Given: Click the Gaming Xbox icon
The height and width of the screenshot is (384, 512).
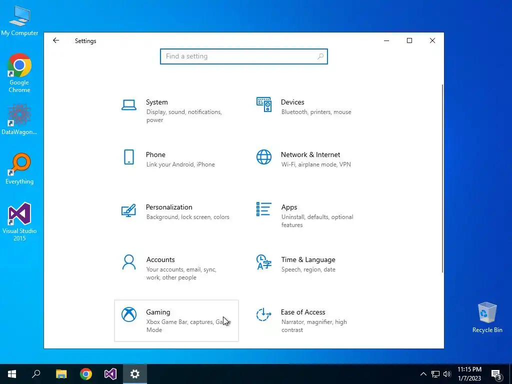Looking at the screenshot, I should [129, 315].
